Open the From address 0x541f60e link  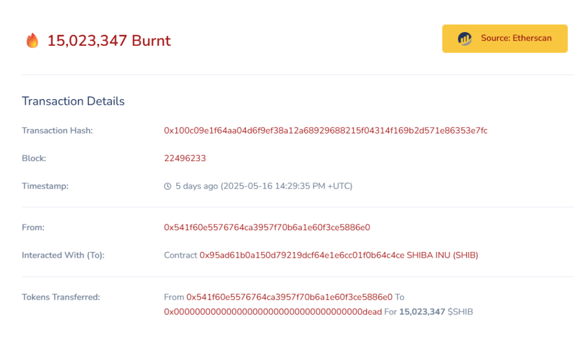[267, 227]
